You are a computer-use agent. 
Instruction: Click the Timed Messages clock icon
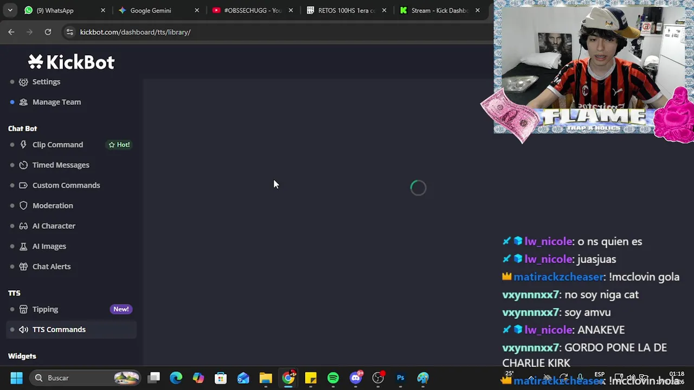click(23, 165)
